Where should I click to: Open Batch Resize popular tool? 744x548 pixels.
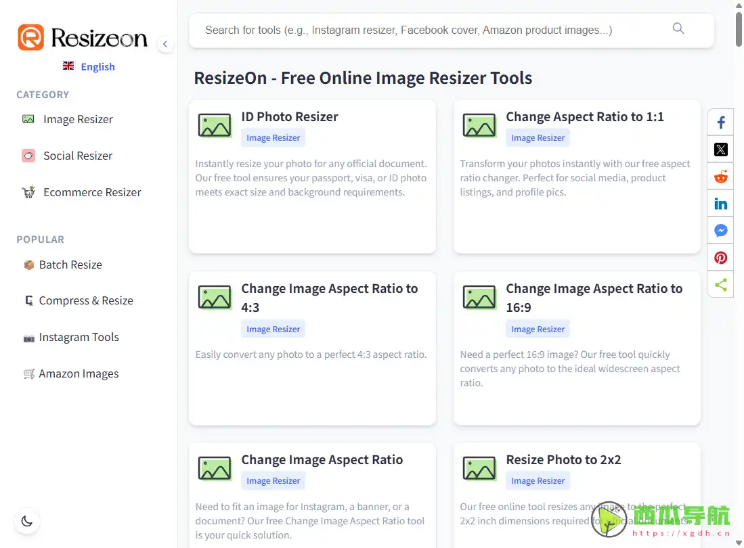tap(70, 265)
